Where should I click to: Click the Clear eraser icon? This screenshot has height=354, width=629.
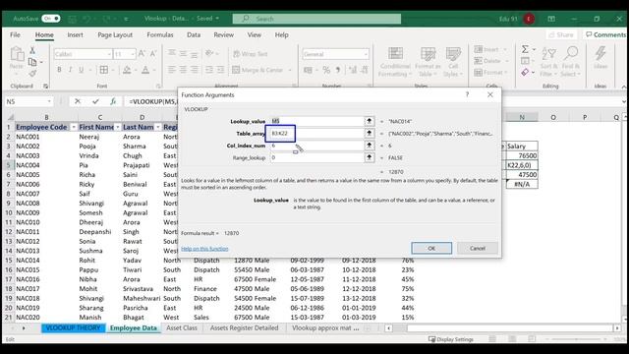(525, 72)
